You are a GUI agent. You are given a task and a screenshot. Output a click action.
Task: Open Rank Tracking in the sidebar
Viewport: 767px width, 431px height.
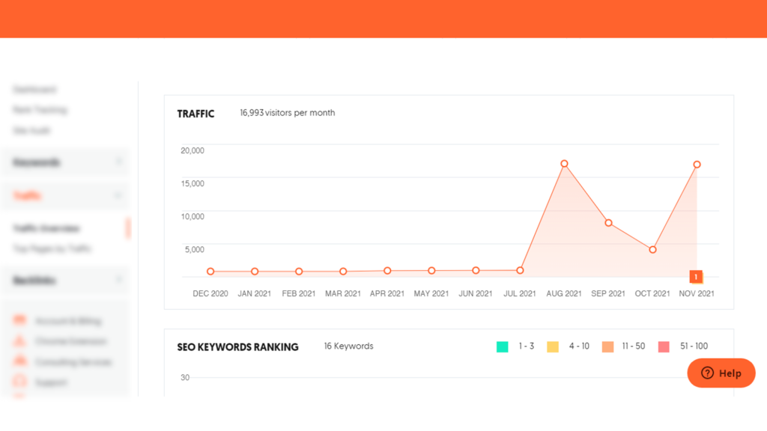tap(40, 110)
